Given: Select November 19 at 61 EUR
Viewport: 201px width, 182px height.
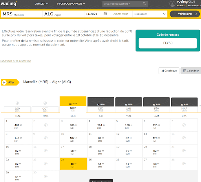Looking at the screenshot, I should 129,151.
